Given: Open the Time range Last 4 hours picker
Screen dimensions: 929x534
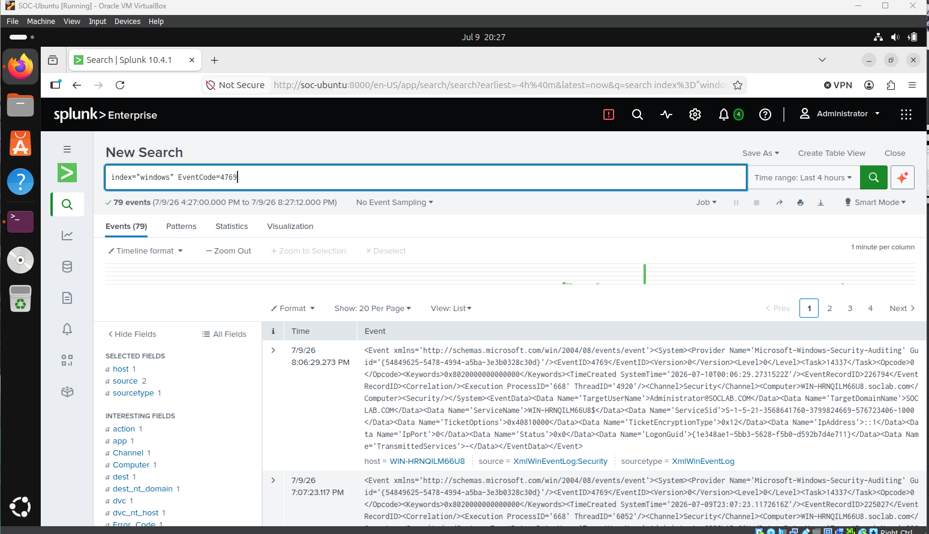Looking at the screenshot, I should (x=803, y=177).
